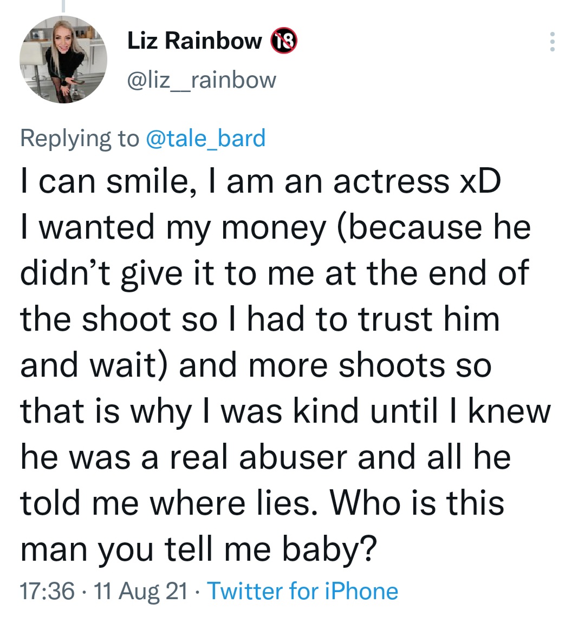The height and width of the screenshot is (623, 585).
Task: Click the "Twitter for iPhone" source link
Action: tap(303, 591)
